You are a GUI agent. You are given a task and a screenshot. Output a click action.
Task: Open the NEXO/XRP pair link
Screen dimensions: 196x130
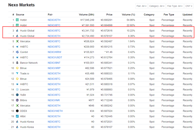pos(54,68)
